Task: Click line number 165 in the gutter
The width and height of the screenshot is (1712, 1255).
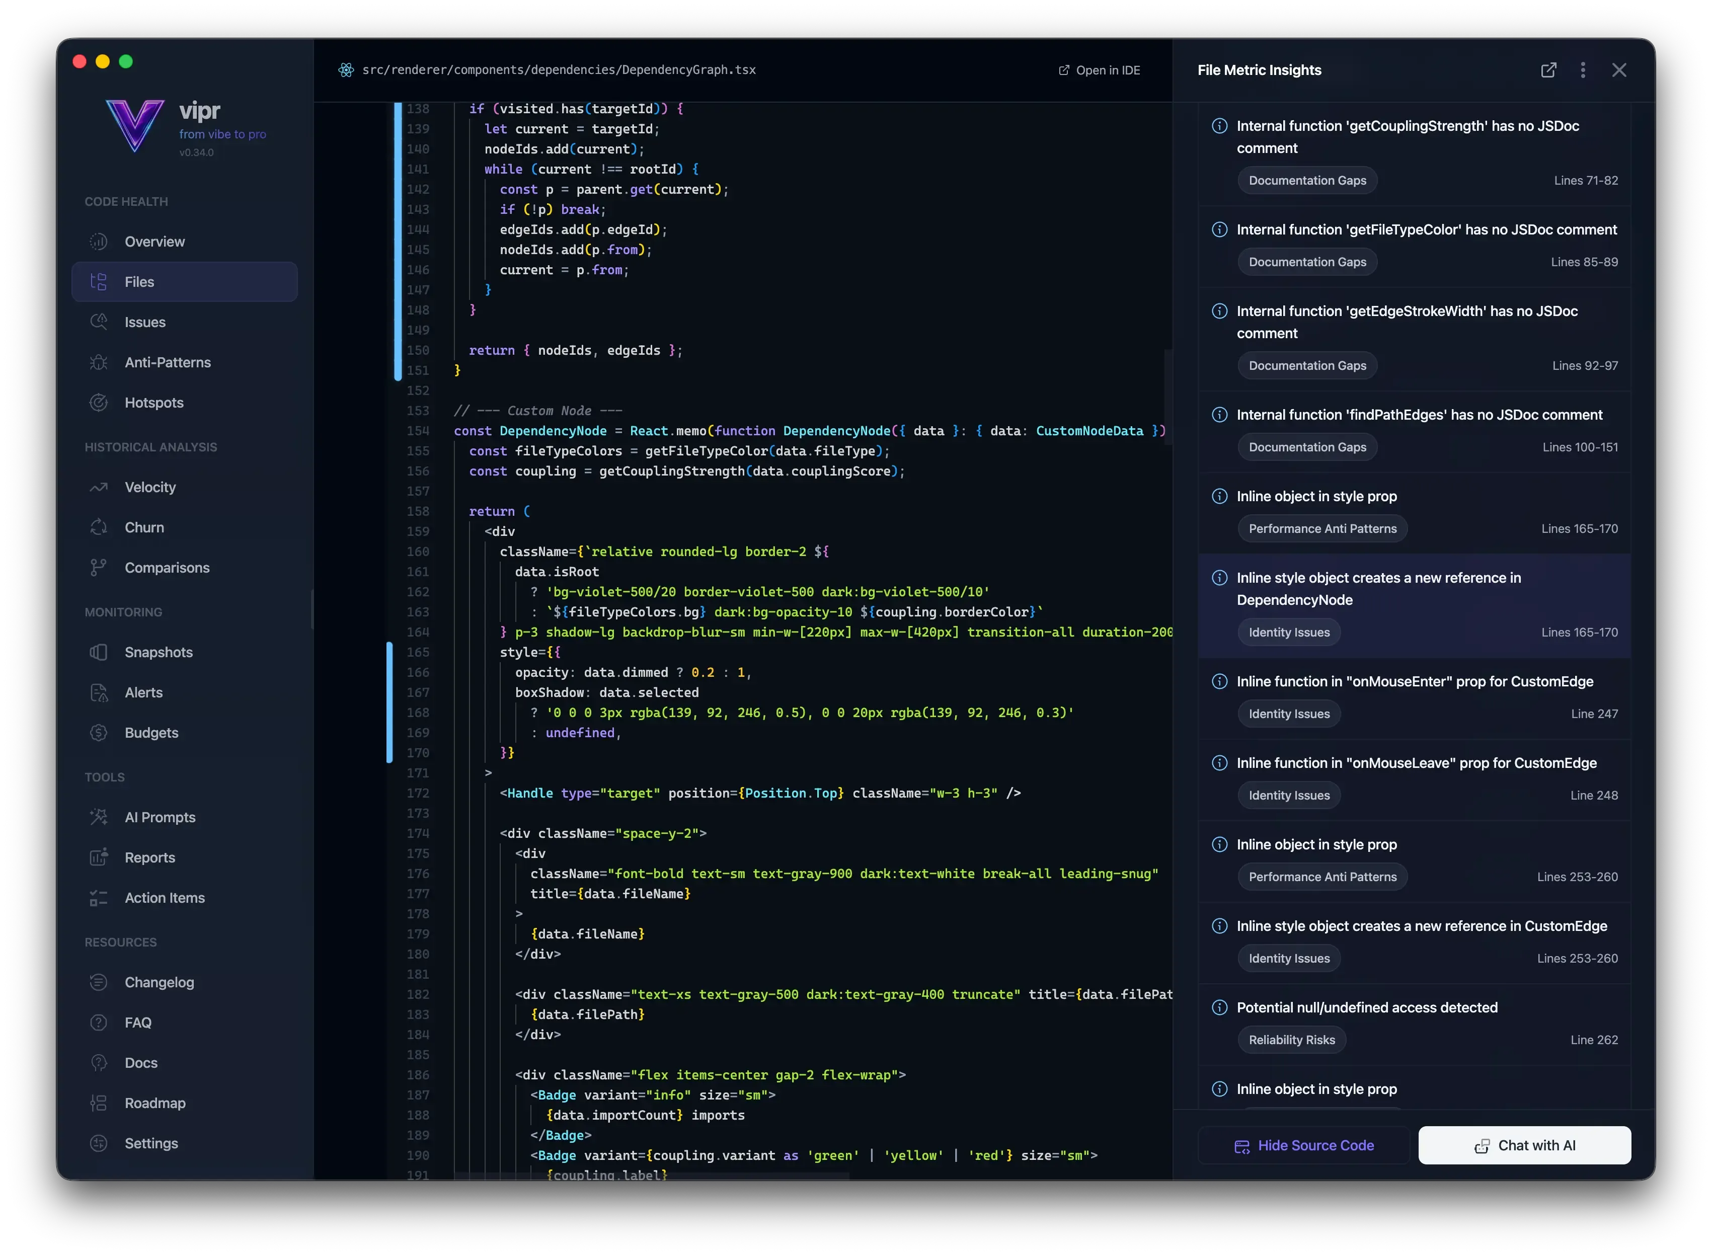Action: [418, 652]
